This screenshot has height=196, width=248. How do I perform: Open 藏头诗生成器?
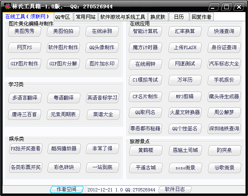click(224, 97)
